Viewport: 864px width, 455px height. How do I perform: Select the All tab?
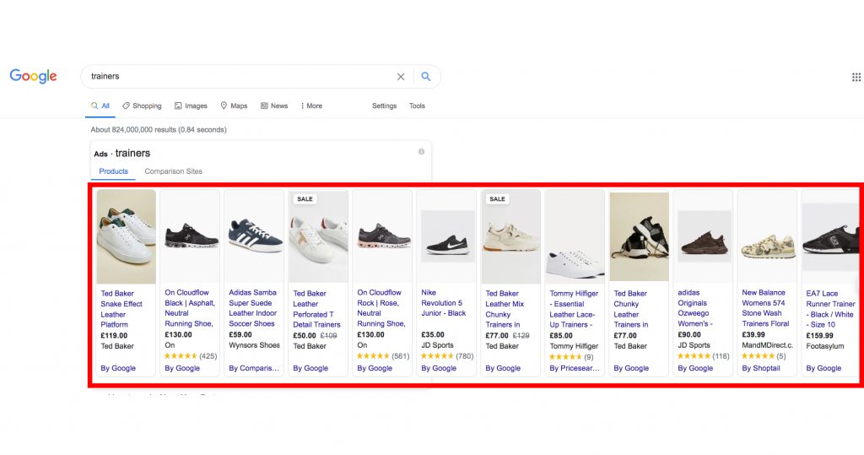pyautogui.click(x=100, y=106)
